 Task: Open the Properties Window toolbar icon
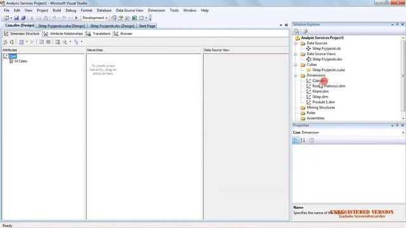pos(121,18)
